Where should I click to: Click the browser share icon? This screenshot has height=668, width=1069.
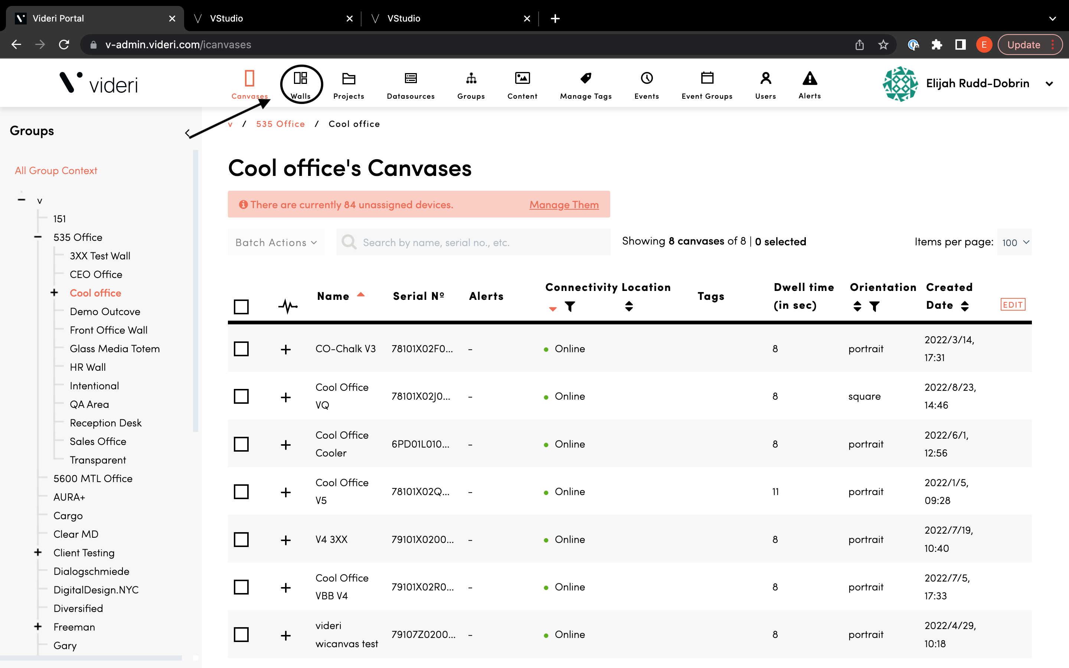859,45
